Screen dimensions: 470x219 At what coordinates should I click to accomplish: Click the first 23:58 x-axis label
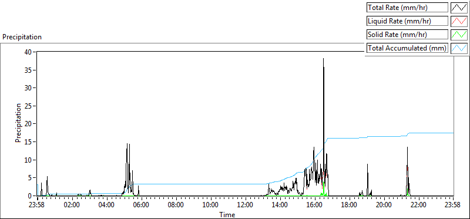pyautogui.click(x=38, y=205)
